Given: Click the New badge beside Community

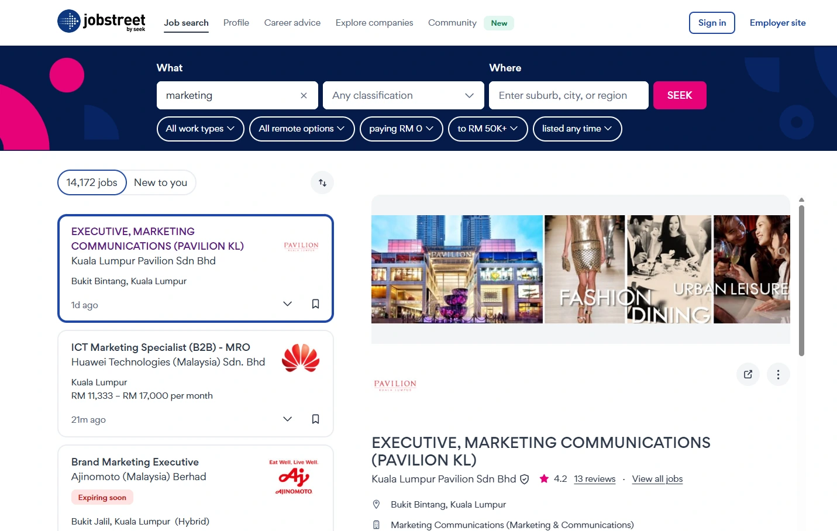Looking at the screenshot, I should click(499, 23).
